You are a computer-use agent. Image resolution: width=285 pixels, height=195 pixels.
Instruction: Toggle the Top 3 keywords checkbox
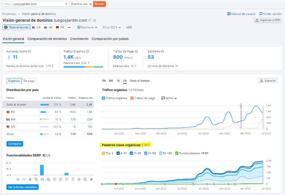pos(104,153)
